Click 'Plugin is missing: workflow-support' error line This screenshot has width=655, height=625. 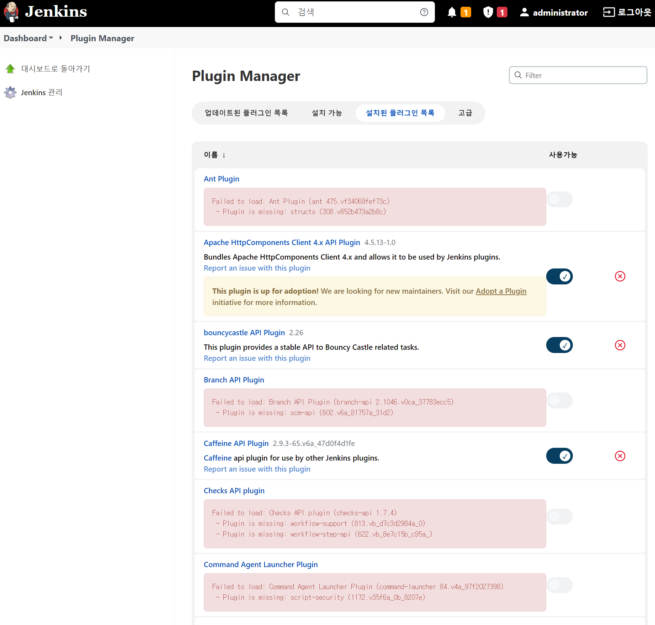tap(320, 523)
